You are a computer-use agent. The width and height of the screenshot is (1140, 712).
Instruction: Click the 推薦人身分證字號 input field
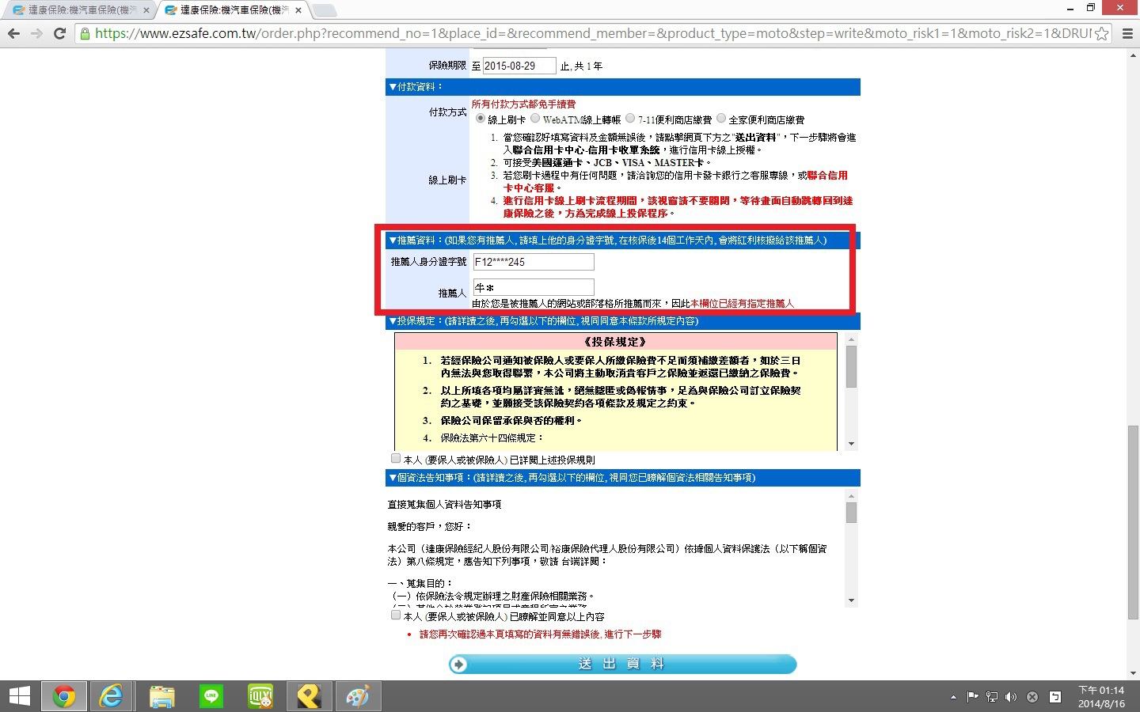pyautogui.click(x=534, y=262)
